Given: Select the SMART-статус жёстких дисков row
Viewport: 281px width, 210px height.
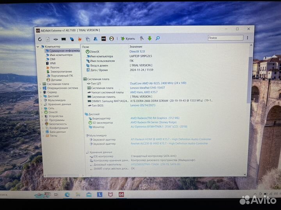Looking at the screenshot, I should (x=111, y=168).
